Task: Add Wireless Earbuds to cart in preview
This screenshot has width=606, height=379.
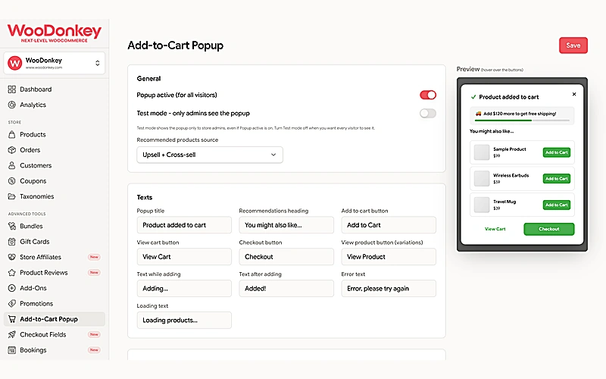Action: [557, 179]
